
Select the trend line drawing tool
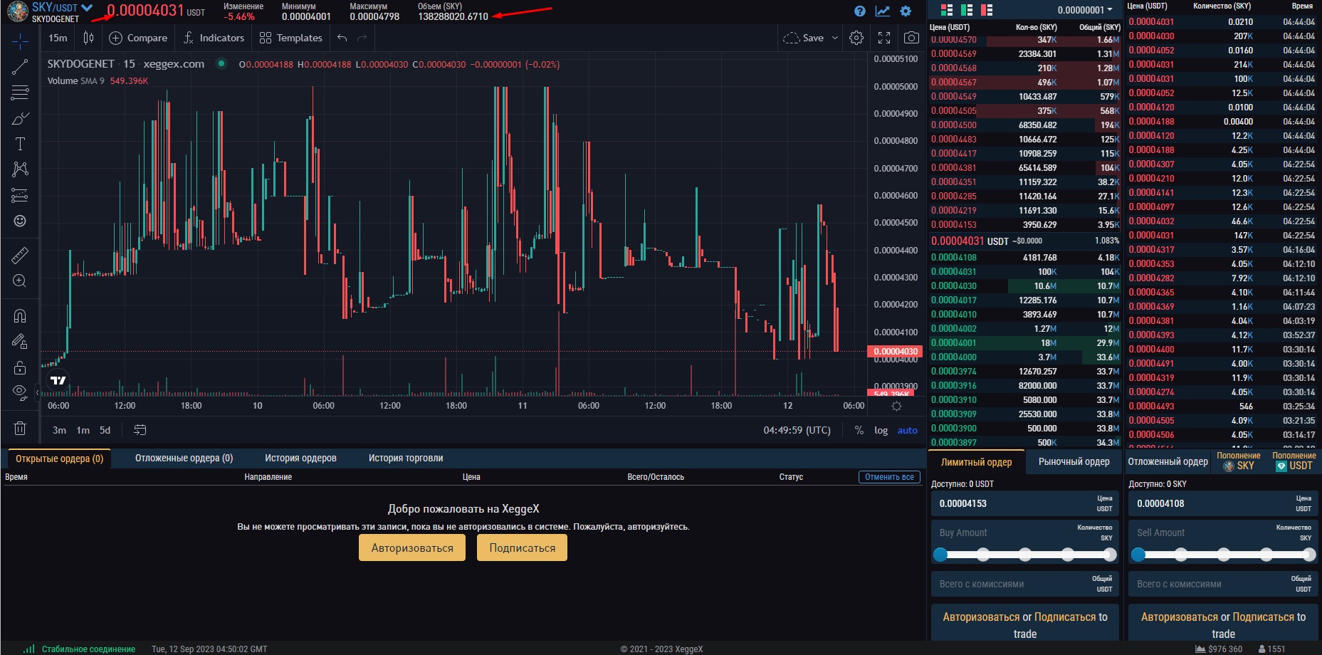point(20,67)
